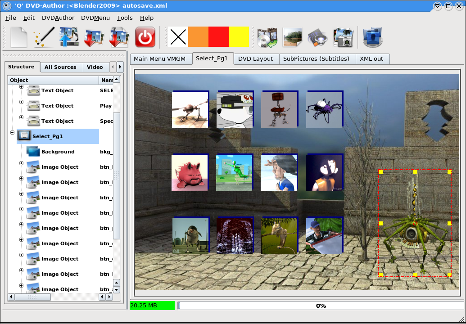Collapse the Select_Pg1 tree node
The image size is (466, 324).
(x=12, y=133)
